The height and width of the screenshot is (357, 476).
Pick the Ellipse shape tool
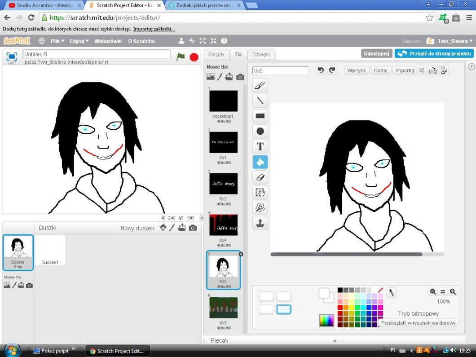(260, 131)
